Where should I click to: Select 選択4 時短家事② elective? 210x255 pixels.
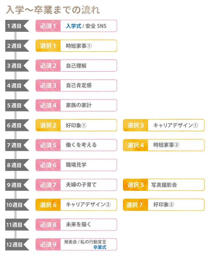(163, 145)
